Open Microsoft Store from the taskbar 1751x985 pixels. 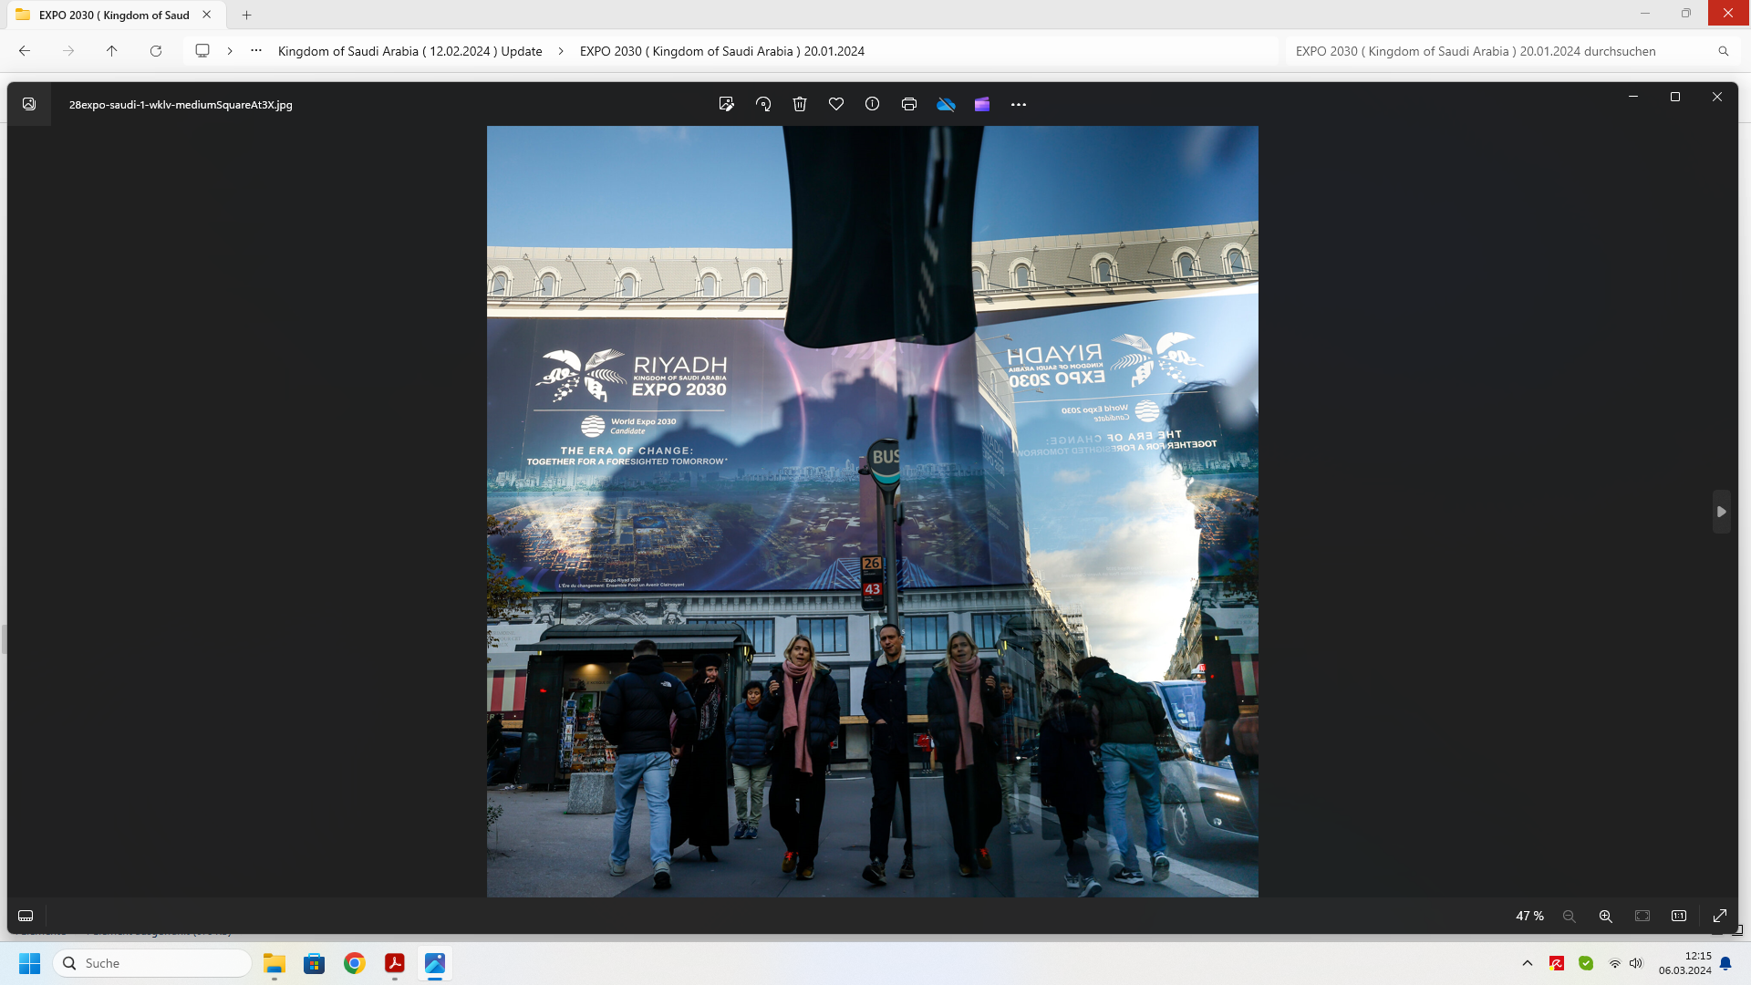315,963
